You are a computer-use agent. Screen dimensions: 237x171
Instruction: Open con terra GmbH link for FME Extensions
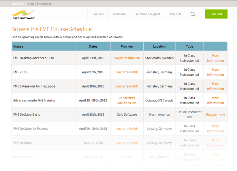pos(127,86)
